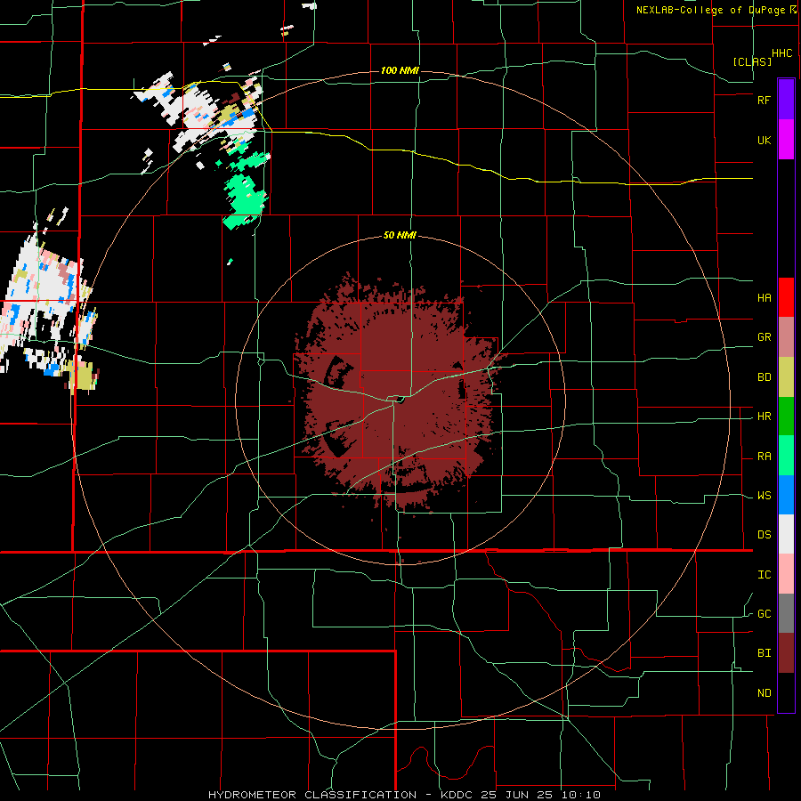The height and width of the screenshot is (801, 801).
Task: Click the 'HHC' product code text
Action: [782, 53]
